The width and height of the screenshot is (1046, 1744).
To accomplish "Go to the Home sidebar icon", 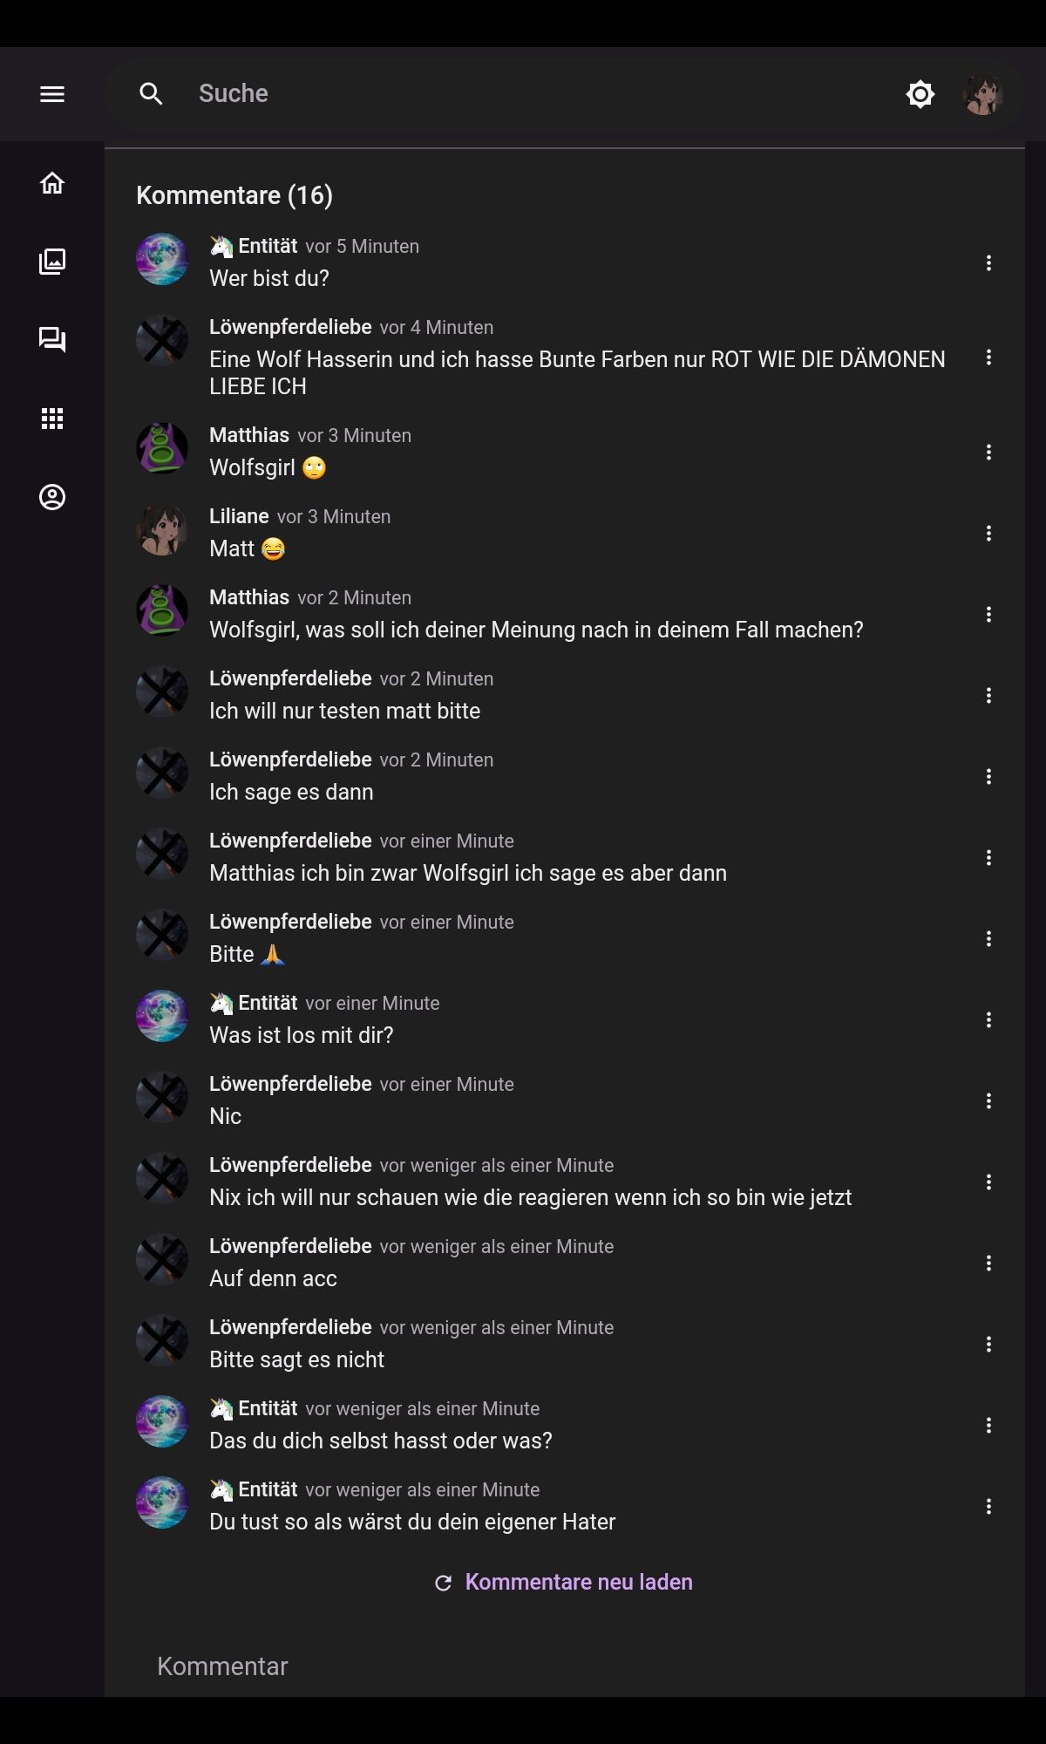I will click(x=52, y=183).
